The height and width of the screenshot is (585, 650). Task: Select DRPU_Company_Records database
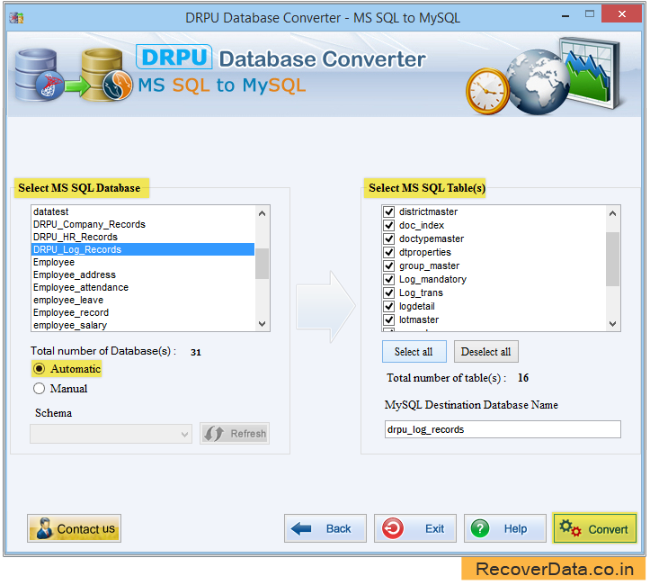[143, 224]
